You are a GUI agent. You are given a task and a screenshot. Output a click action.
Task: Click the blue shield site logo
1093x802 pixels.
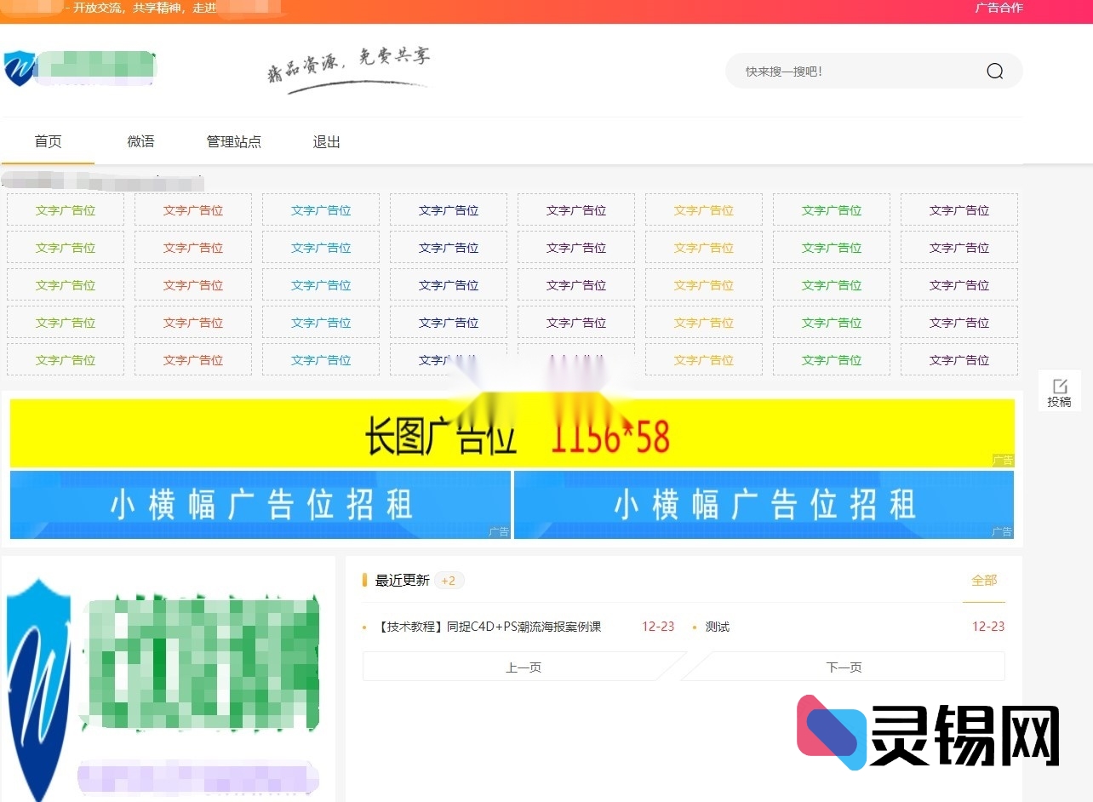pos(21,67)
